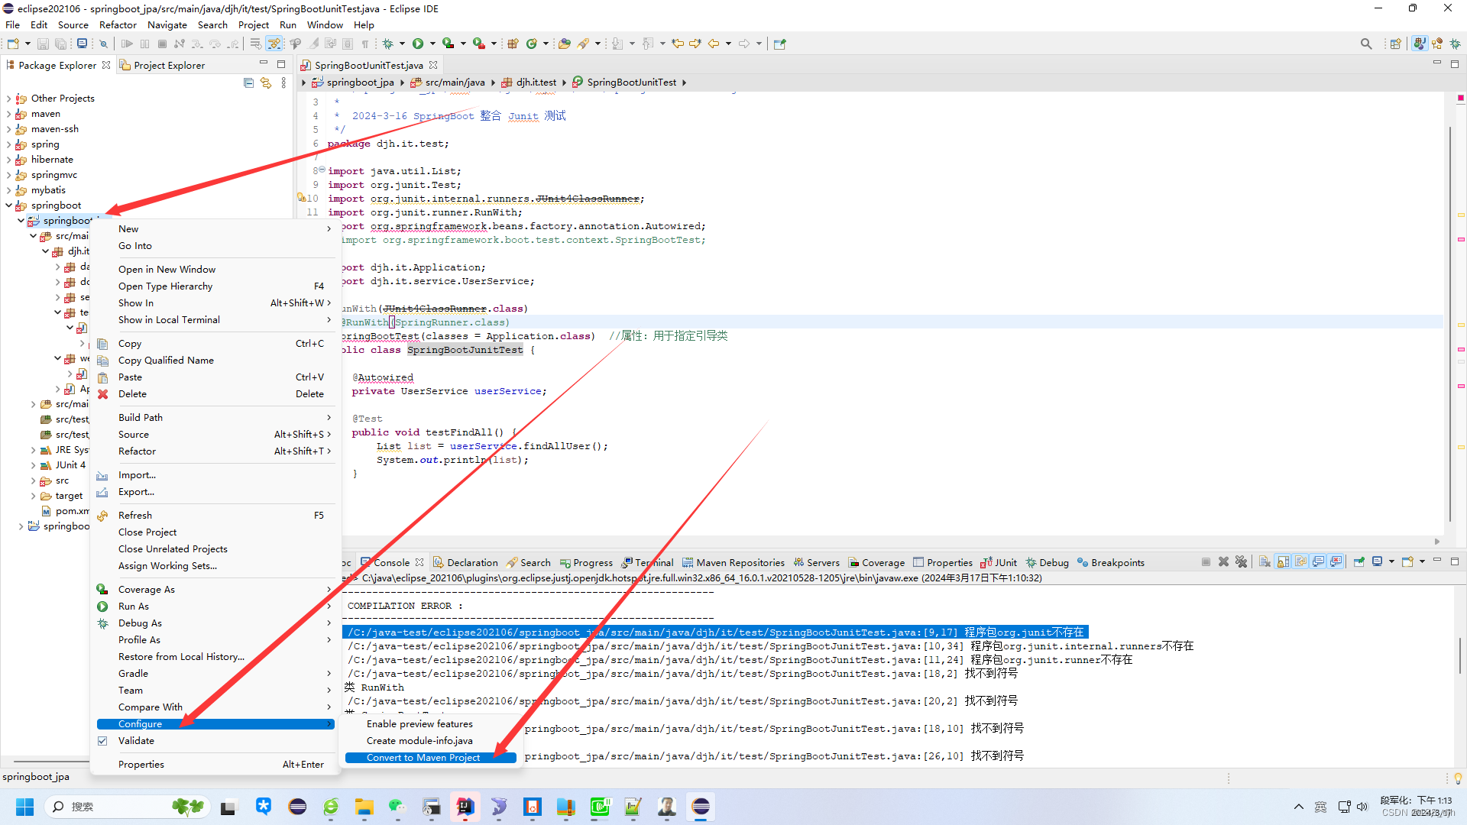
Task: Open the Navigate menu in the menu bar
Action: tap(167, 24)
